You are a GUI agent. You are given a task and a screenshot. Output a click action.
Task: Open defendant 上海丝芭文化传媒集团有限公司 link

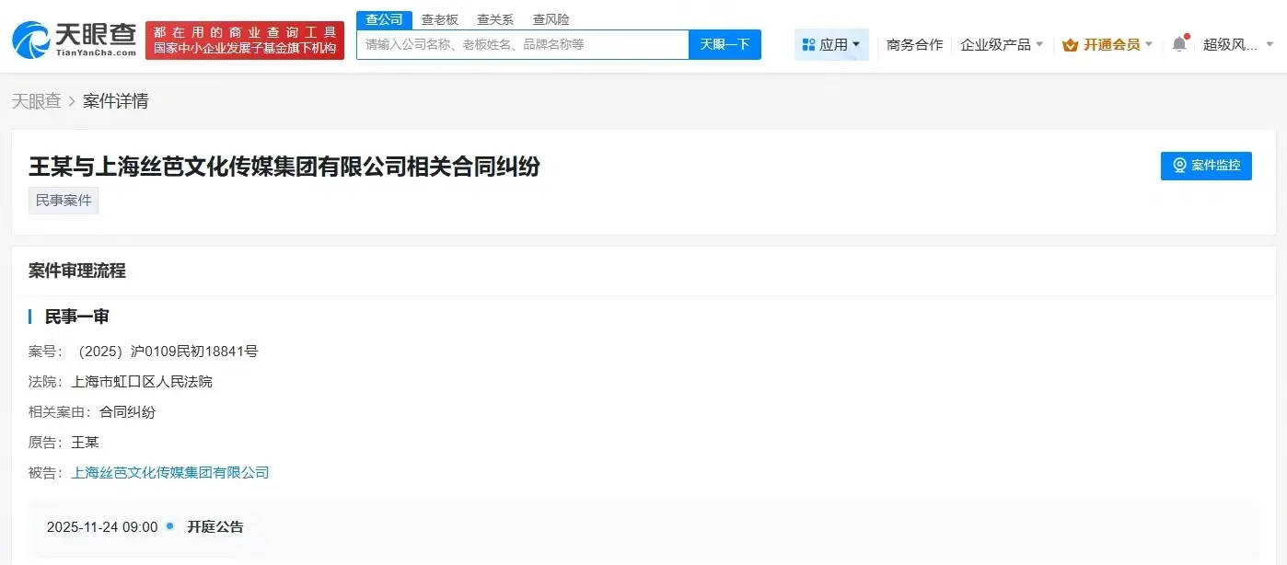click(x=170, y=472)
